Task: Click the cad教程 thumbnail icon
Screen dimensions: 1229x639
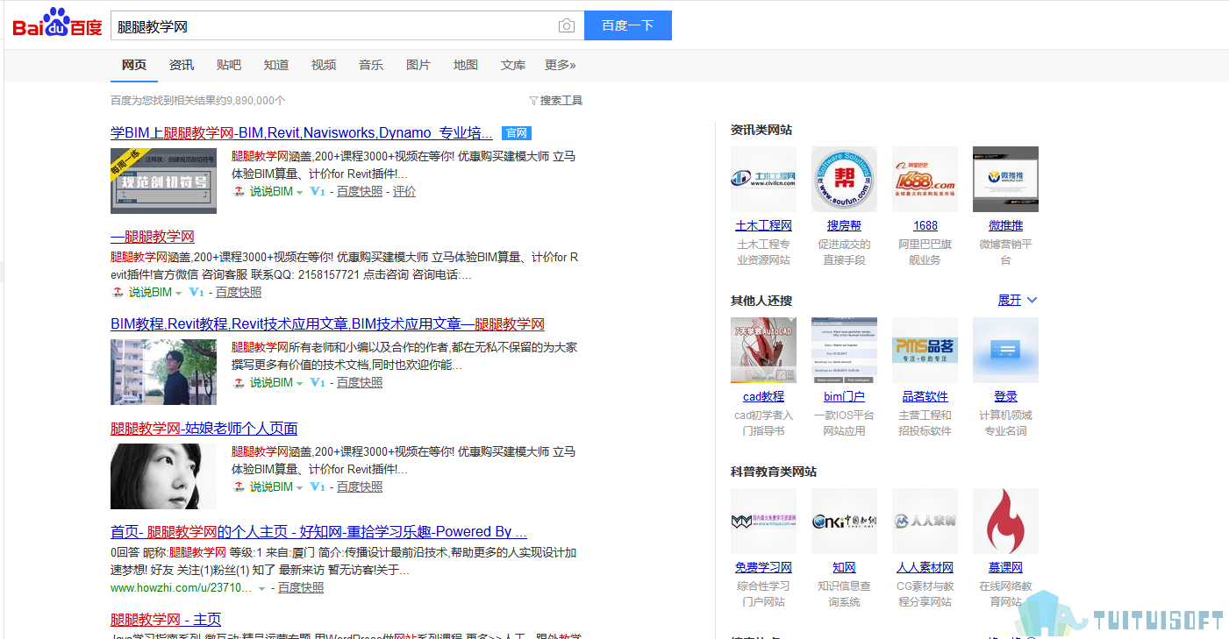Action: tap(763, 350)
